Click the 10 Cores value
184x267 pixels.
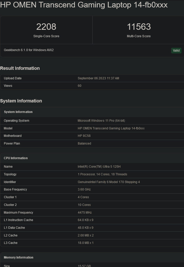tap(84, 205)
